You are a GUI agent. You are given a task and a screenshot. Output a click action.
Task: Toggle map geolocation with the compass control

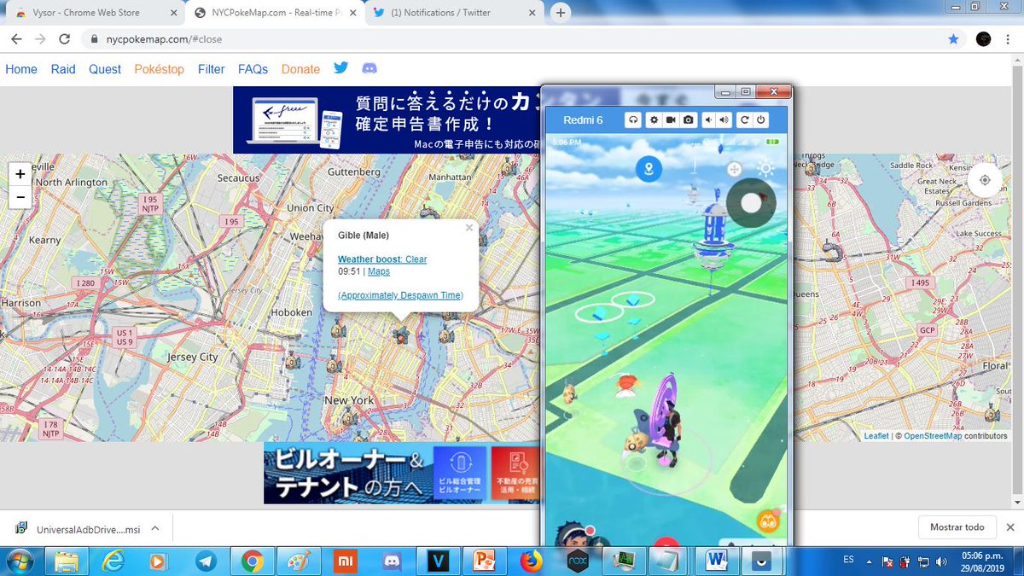tap(985, 180)
